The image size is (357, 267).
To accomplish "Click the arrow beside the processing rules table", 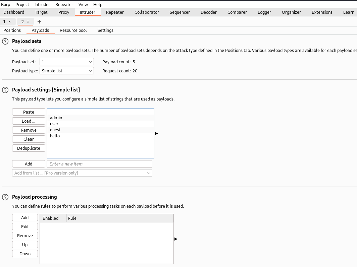I will (x=175, y=239).
